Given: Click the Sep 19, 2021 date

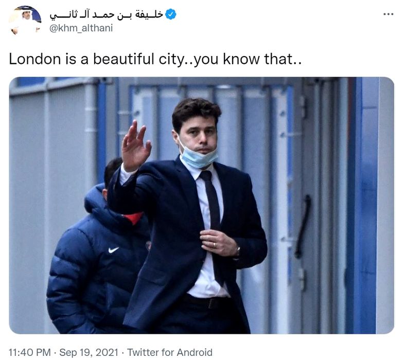Looking at the screenshot, I should point(89,352).
